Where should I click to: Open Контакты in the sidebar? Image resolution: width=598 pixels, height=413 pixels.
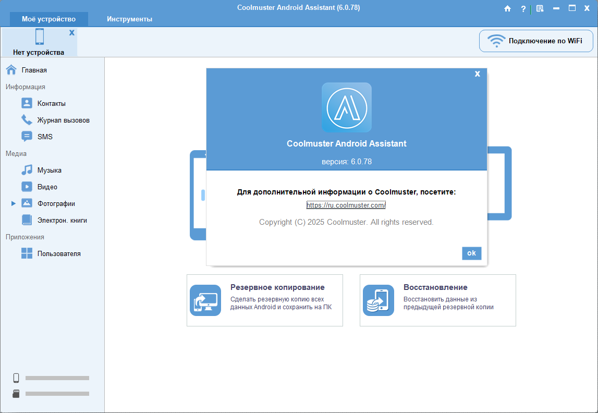[x=52, y=103]
